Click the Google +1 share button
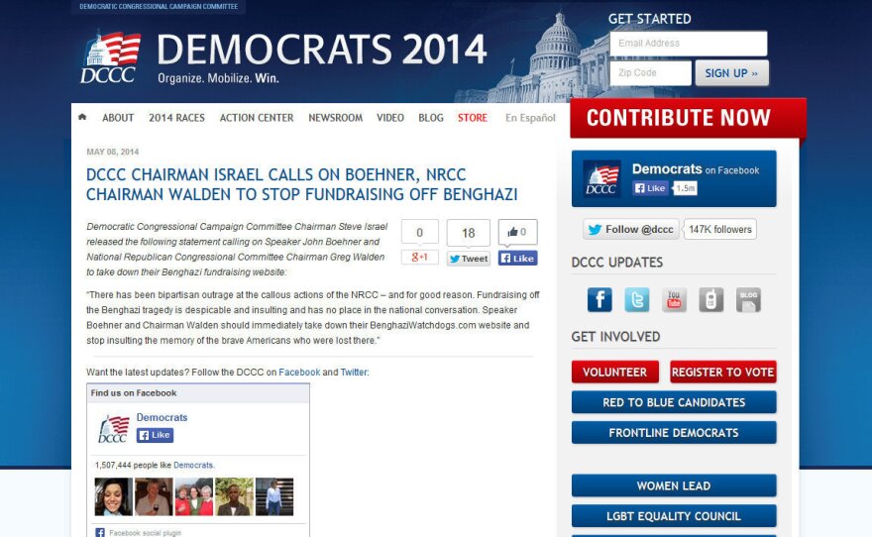The width and height of the screenshot is (872, 537). click(x=420, y=258)
